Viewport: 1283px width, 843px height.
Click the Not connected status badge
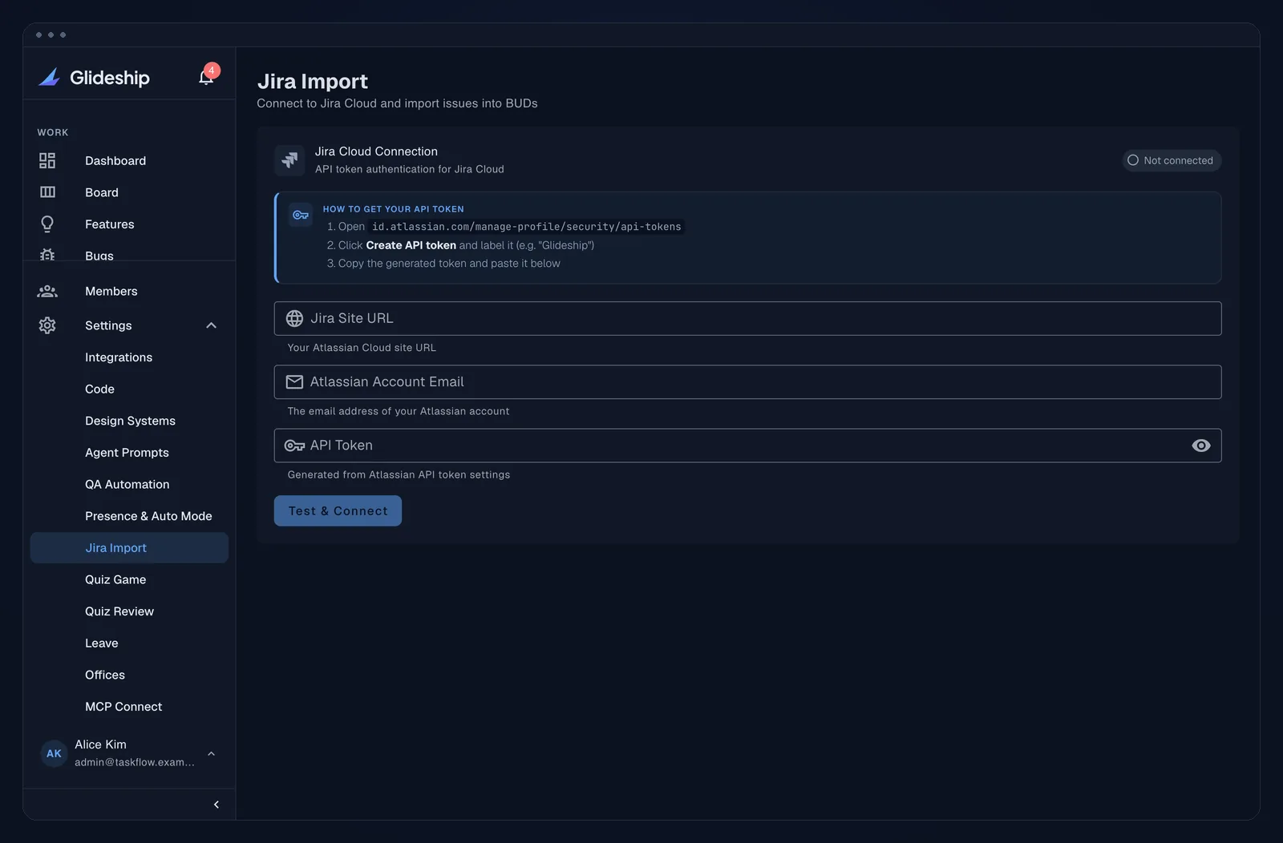pos(1172,160)
